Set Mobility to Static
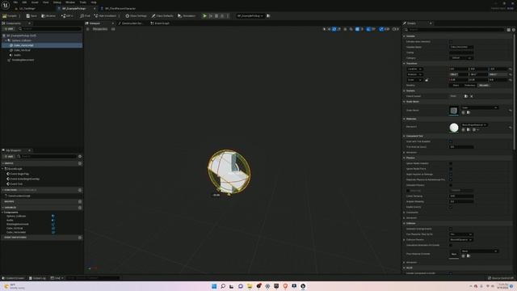Image resolution: width=517 pixels, height=291 pixels. point(456,86)
